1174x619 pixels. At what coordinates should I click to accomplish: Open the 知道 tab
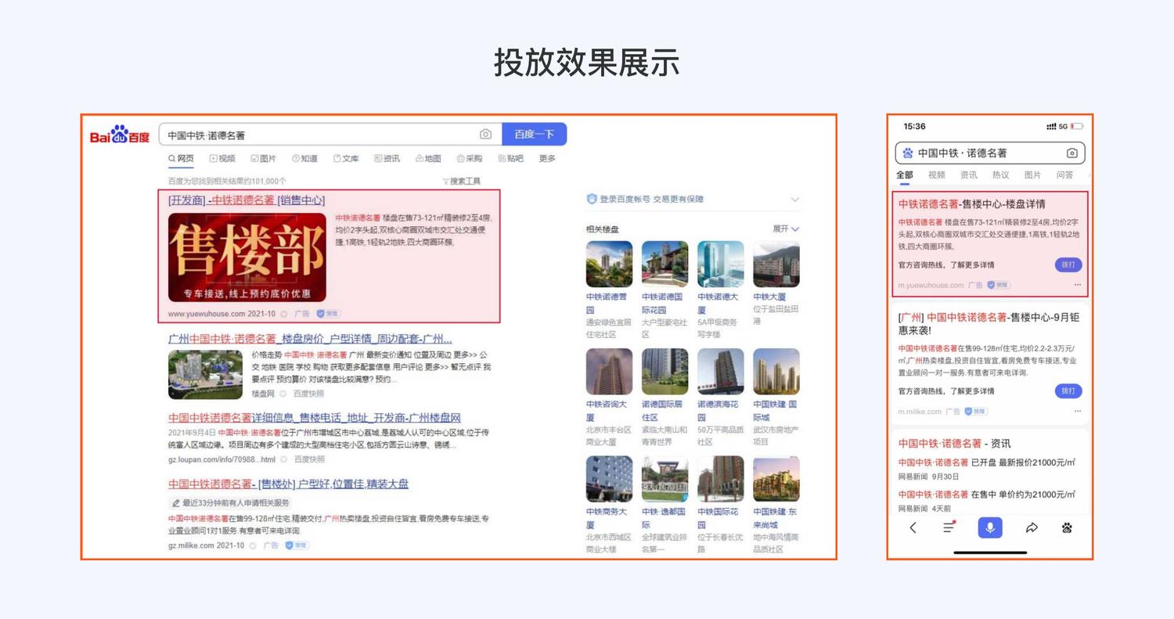tap(305, 158)
